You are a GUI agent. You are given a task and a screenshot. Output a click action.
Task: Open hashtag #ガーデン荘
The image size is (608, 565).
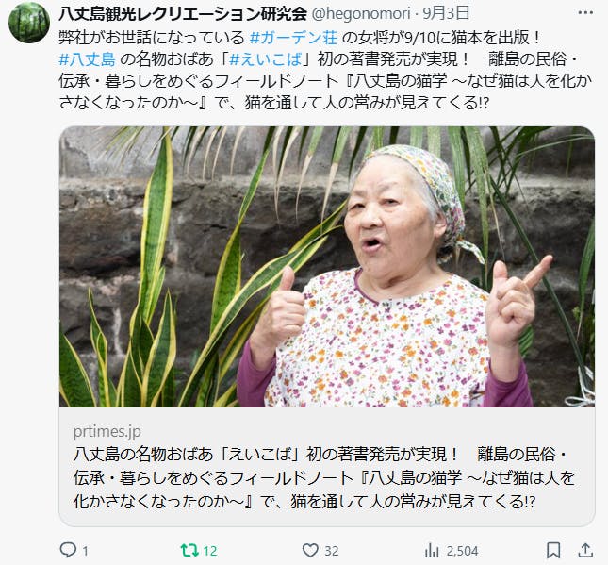[x=294, y=37]
